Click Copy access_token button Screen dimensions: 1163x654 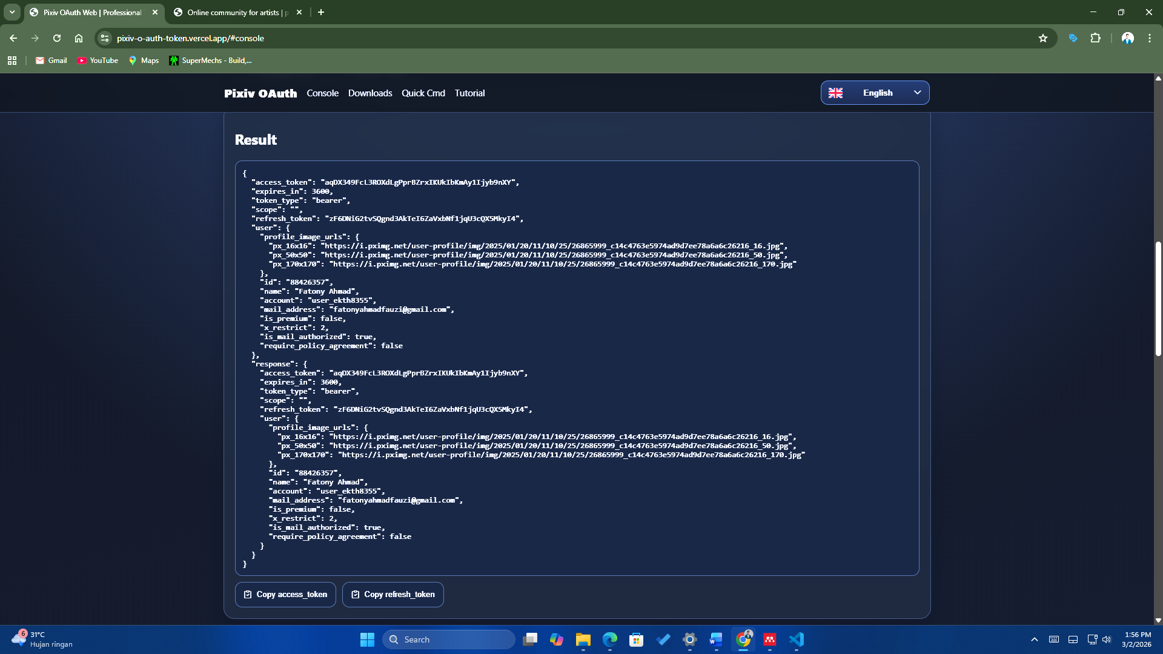[285, 595]
